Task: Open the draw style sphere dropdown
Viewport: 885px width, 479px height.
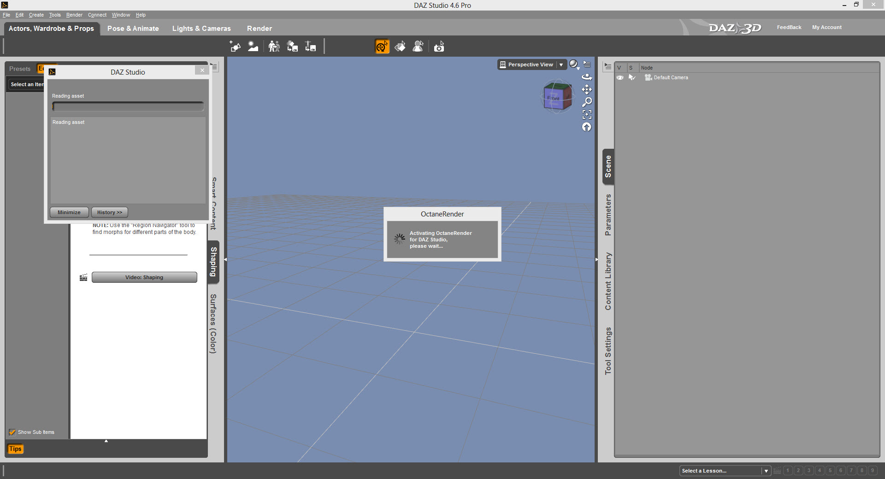Action: 574,64
